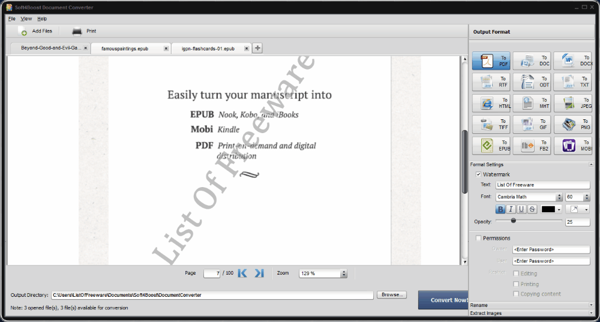Select the To MHT output format
This screenshot has height=322, width=600.
pyautogui.click(x=532, y=103)
